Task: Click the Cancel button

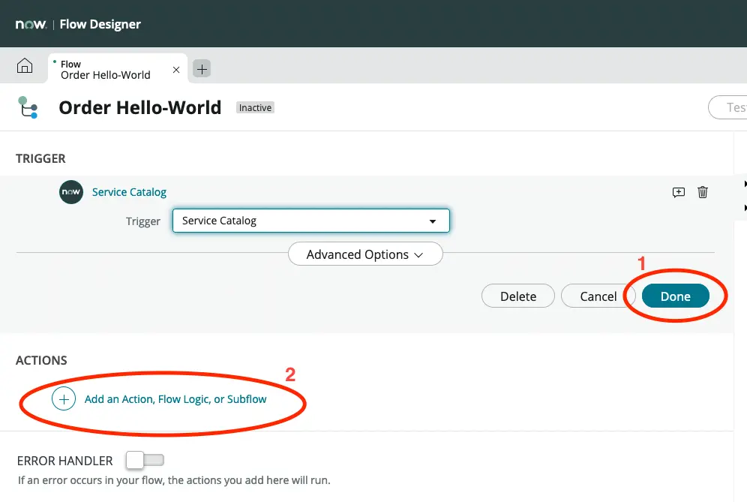Action: pos(598,296)
